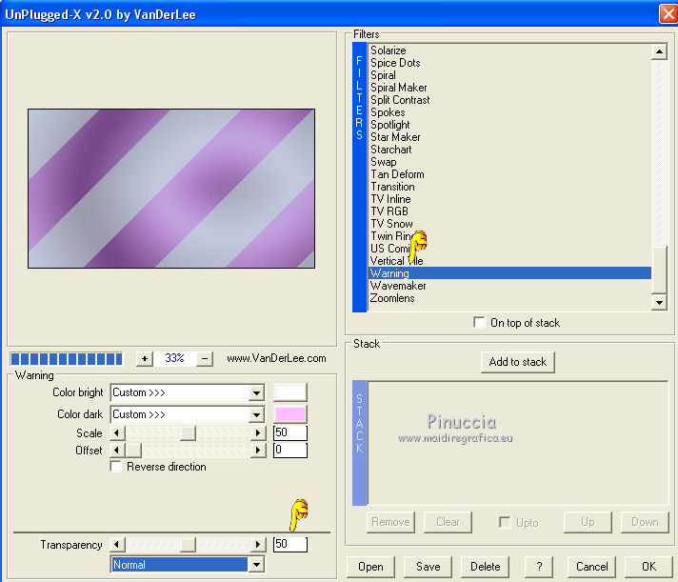This screenshot has width=678, height=582.
Task: Select the Tan Deform filter
Action: pos(397,174)
